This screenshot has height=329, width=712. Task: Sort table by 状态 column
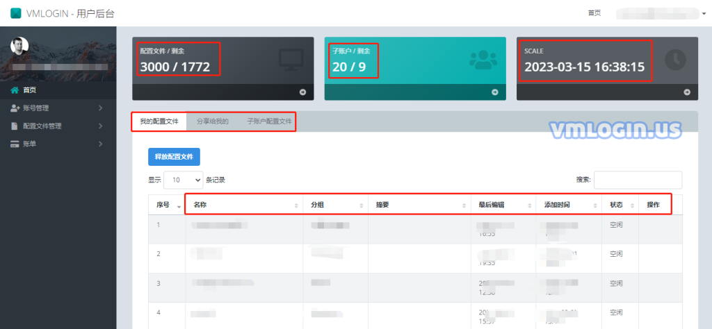coord(620,205)
